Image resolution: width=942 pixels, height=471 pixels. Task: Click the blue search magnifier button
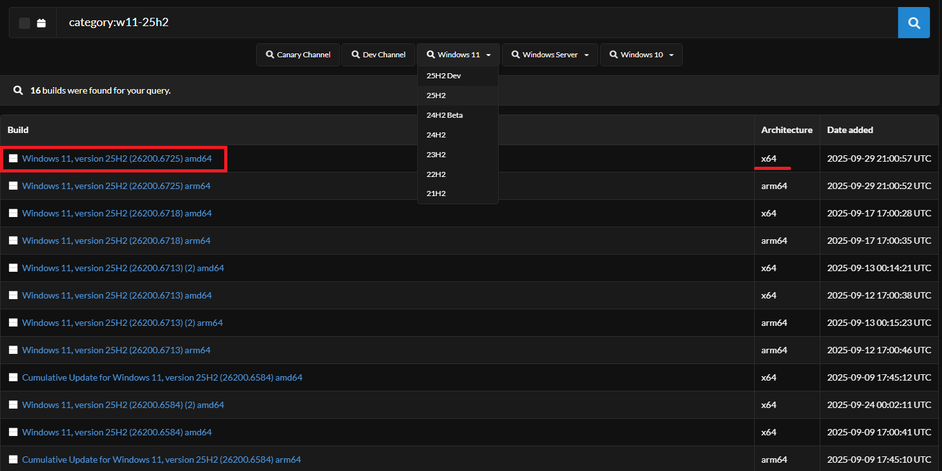[913, 23]
